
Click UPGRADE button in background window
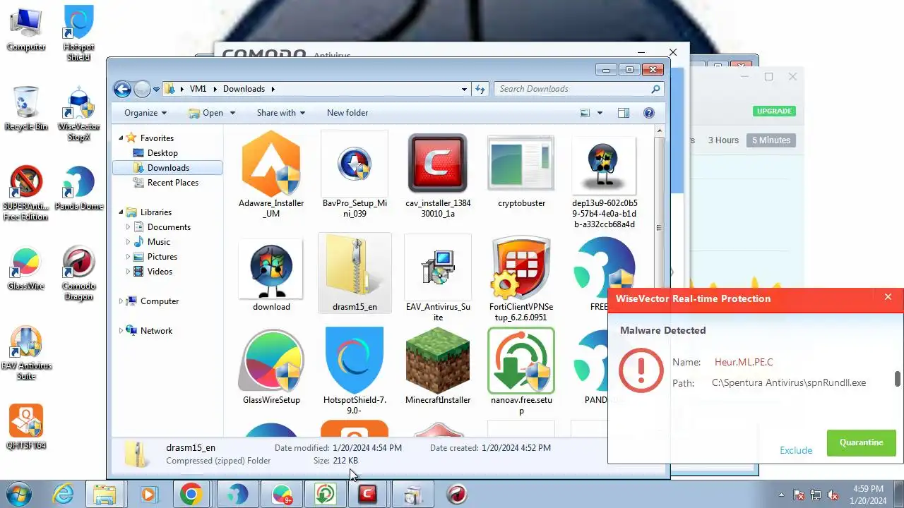775,111
